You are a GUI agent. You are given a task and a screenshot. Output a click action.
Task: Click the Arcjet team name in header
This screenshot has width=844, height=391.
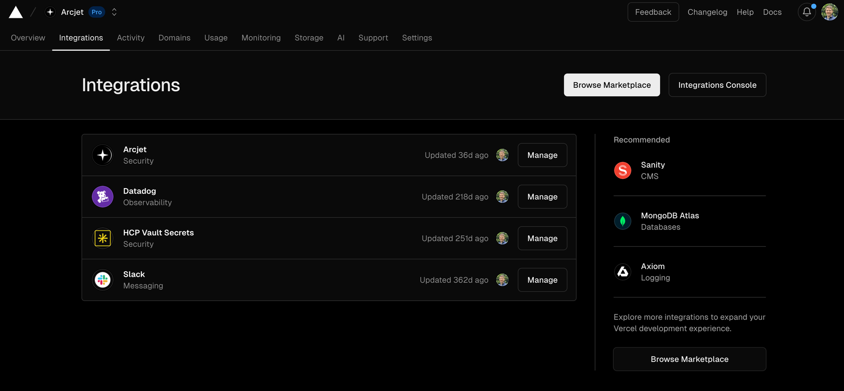click(72, 12)
